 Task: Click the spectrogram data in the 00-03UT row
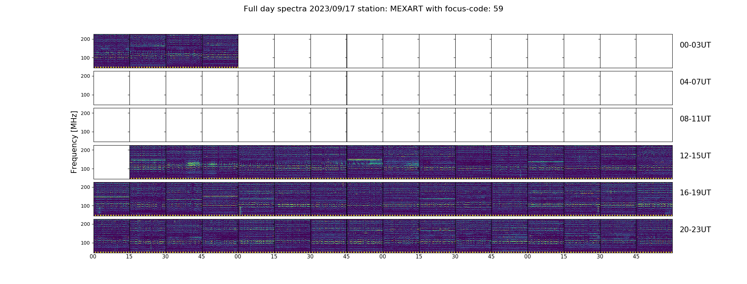coord(166,51)
